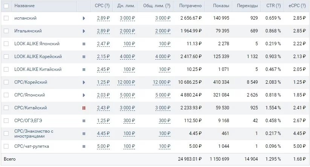Image resolution: width=310 pixels, height=167 pixels.
Task: Toggle the select-all checkbox in header
Action: click(x=6, y=6)
